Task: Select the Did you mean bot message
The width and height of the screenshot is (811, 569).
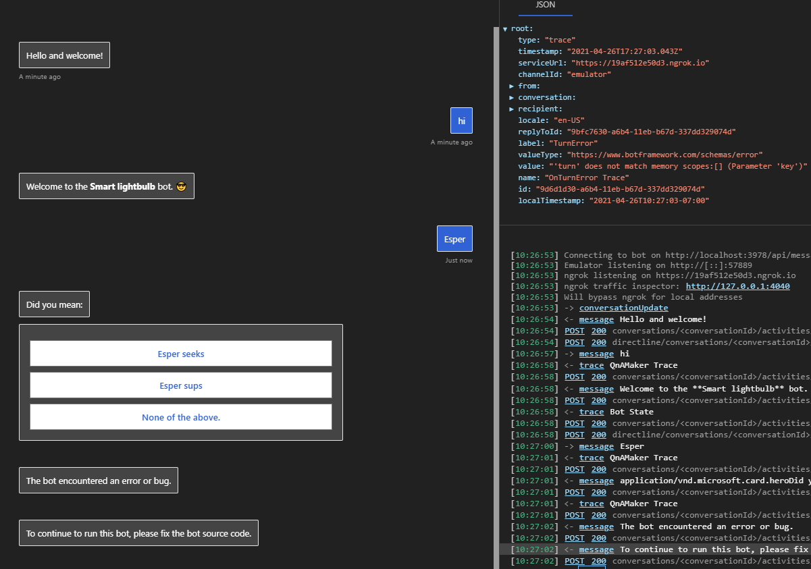Action: pos(54,304)
